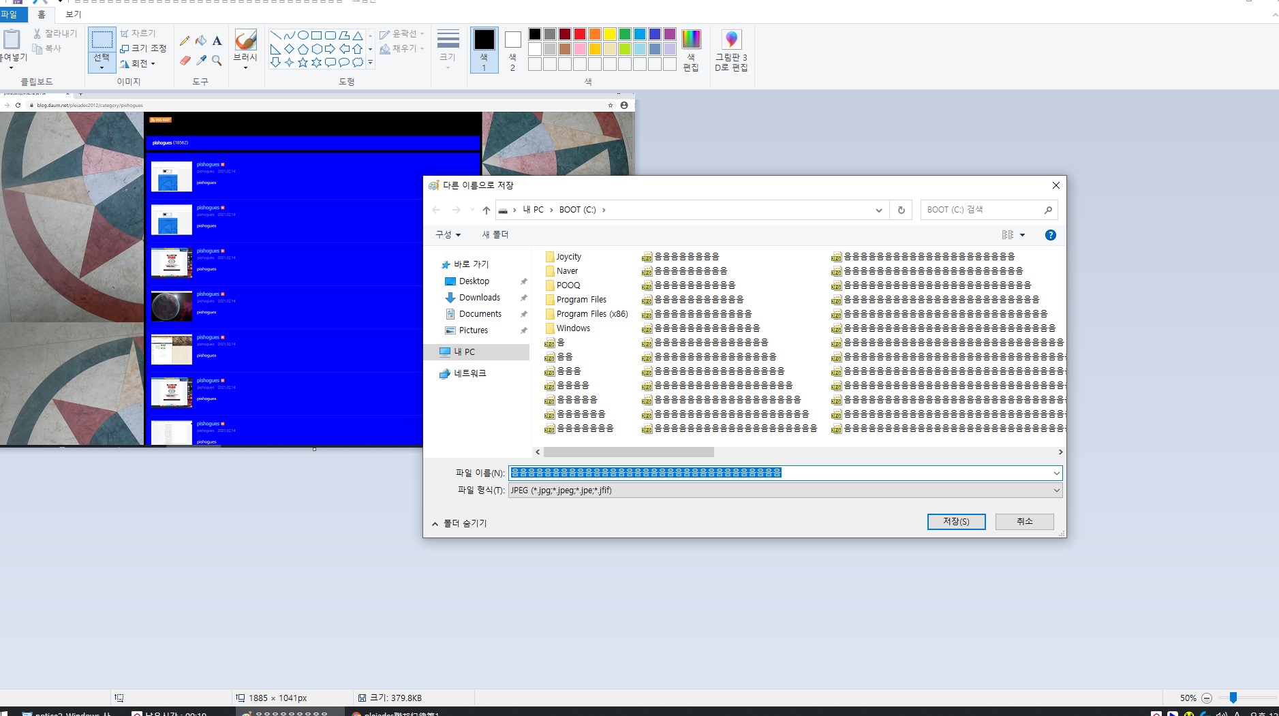
Task: Open the 회전 rotate dropdown
Action: [138, 63]
